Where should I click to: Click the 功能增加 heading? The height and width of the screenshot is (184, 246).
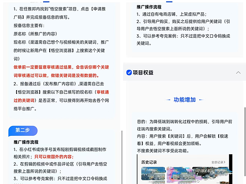[184, 100]
